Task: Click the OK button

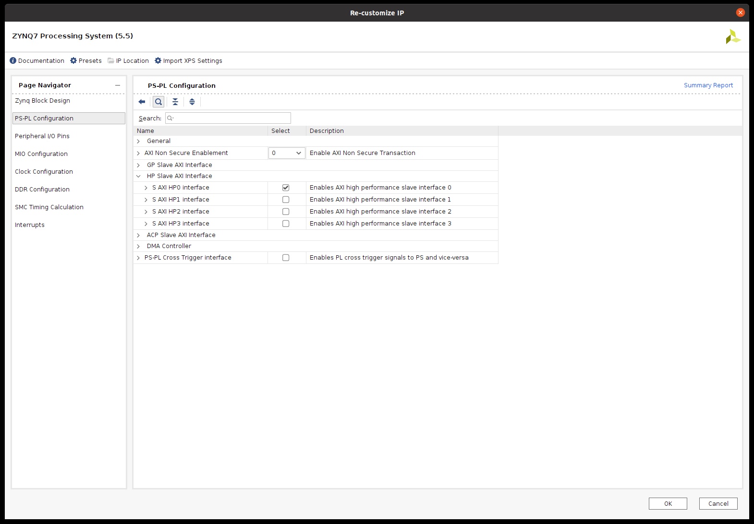Action: (668, 503)
